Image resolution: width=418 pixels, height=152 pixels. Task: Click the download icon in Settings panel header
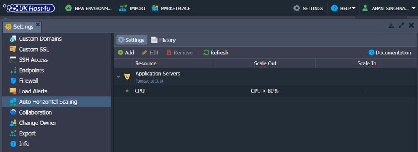pyautogui.click(x=391, y=26)
